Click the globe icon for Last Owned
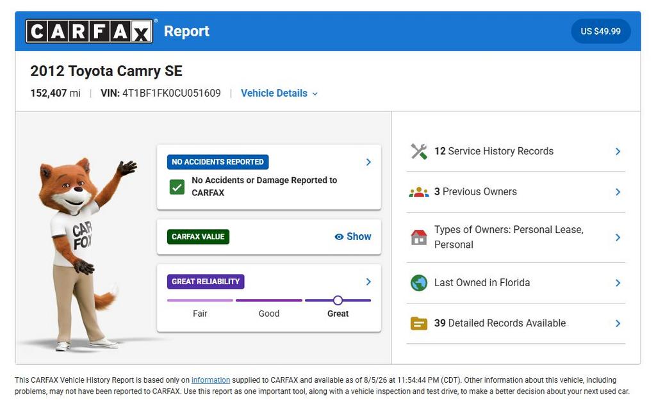The image size is (656, 402). pyautogui.click(x=419, y=283)
